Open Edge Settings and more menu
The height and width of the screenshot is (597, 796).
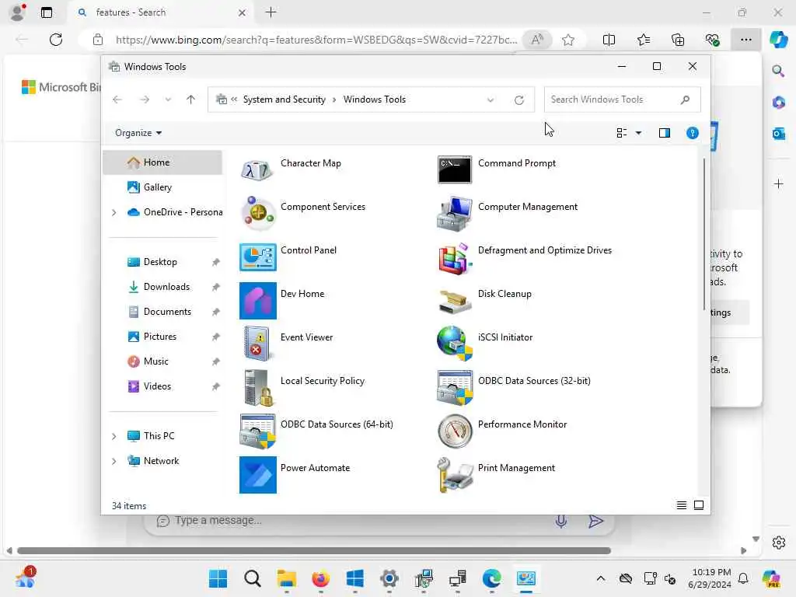[745, 40]
